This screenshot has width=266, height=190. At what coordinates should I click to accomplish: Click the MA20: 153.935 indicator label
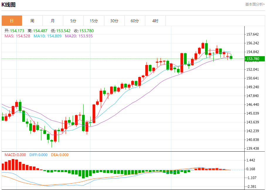(x=79, y=36)
